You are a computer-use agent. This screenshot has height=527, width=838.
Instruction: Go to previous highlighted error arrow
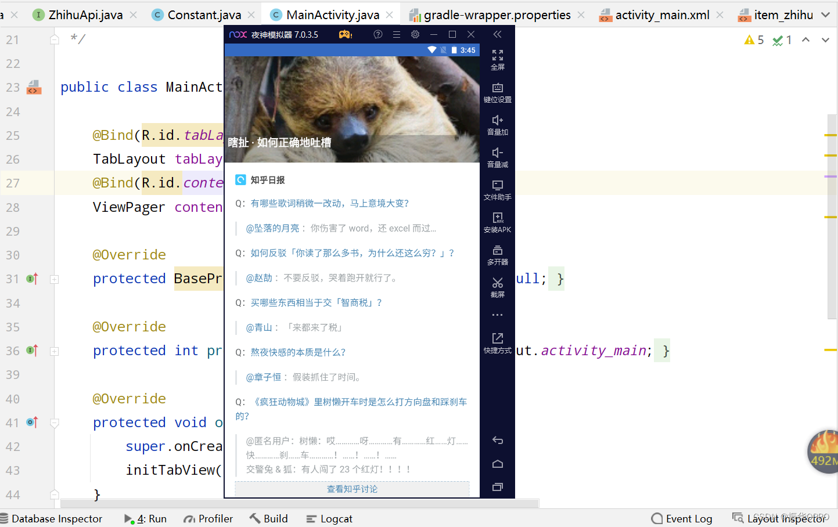click(805, 40)
